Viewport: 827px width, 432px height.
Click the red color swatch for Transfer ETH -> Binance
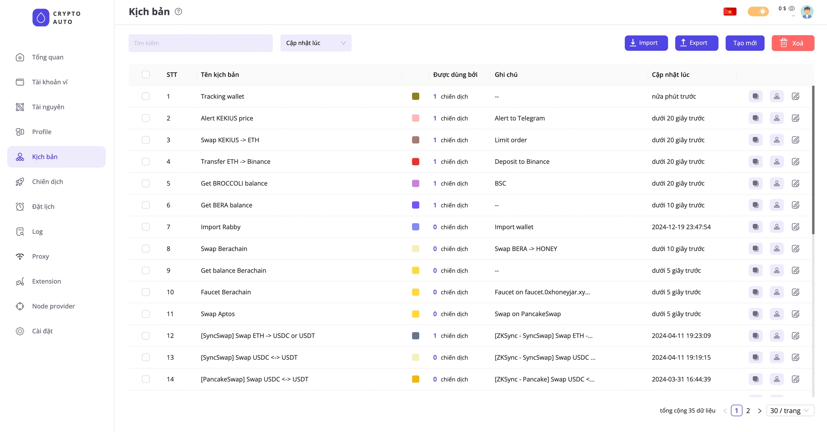415,162
